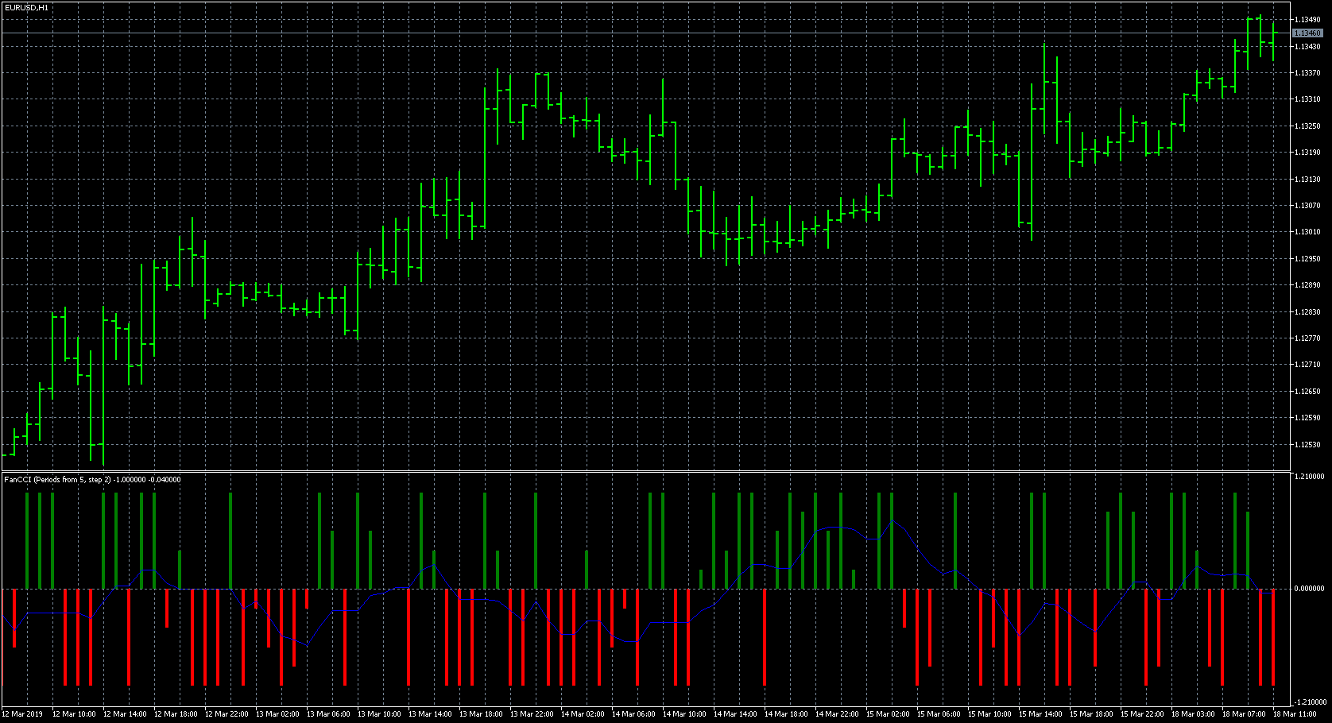Click the 1.12950 price label
The height and width of the screenshot is (723, 1332).
pyautogui.click(x=1307, y=259)
